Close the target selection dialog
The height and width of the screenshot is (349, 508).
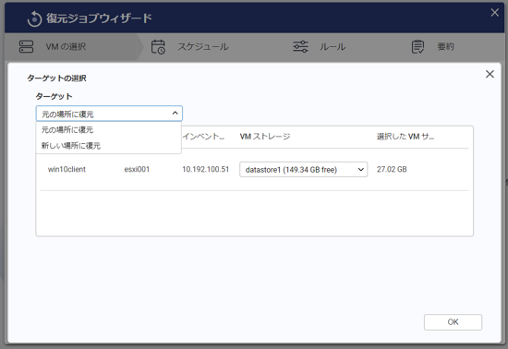tap(490, 74)
